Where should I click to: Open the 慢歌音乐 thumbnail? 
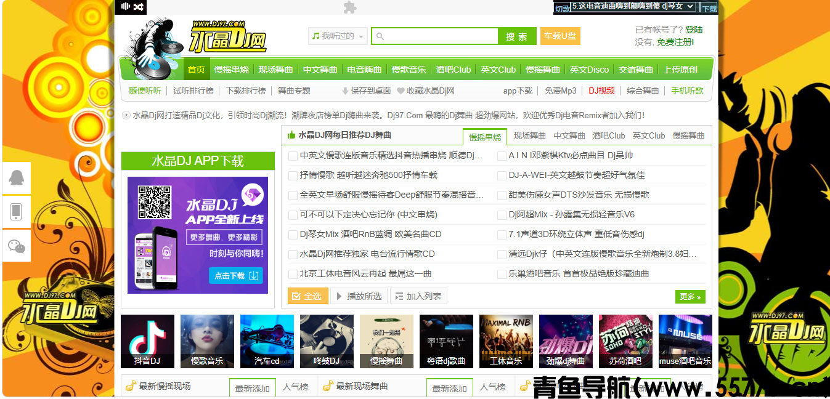(x=207, y=341)
